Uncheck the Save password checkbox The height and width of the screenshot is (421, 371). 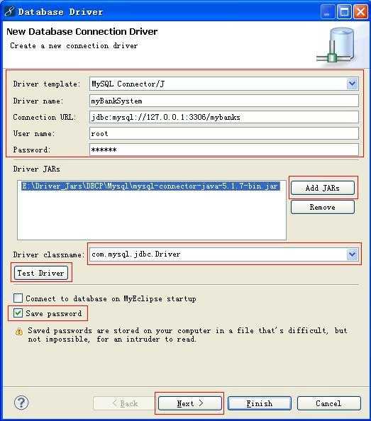(x=18, y=313)
